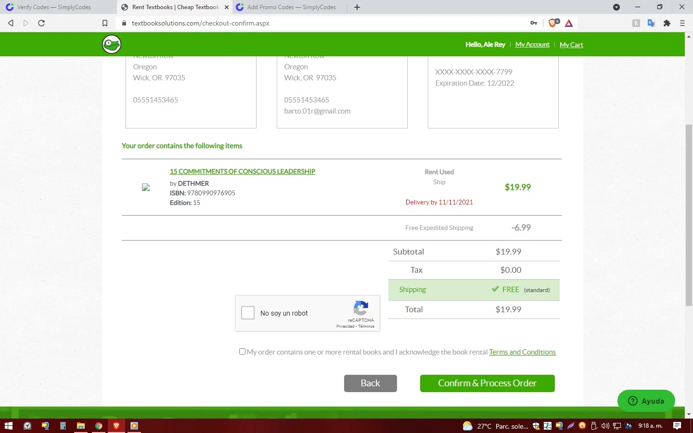Tick the rental acknowledgement checkbox
This screenshot has width=693, height=433.
(x=242, y=352)
